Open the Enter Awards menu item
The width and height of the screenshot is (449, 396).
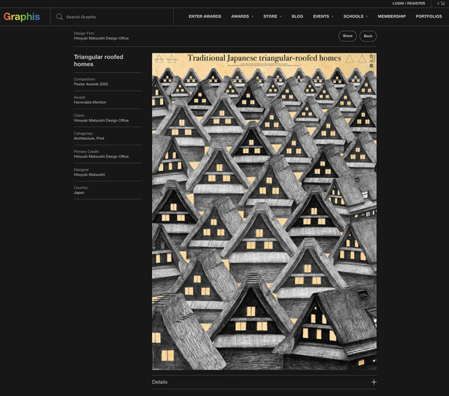coord(205,16)
